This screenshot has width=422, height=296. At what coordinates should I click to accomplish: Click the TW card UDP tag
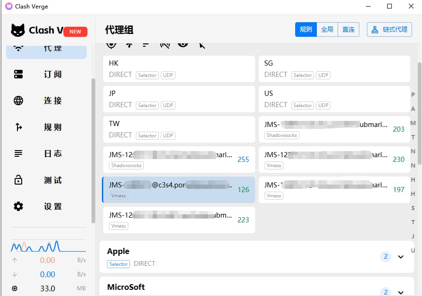(168, 135)
